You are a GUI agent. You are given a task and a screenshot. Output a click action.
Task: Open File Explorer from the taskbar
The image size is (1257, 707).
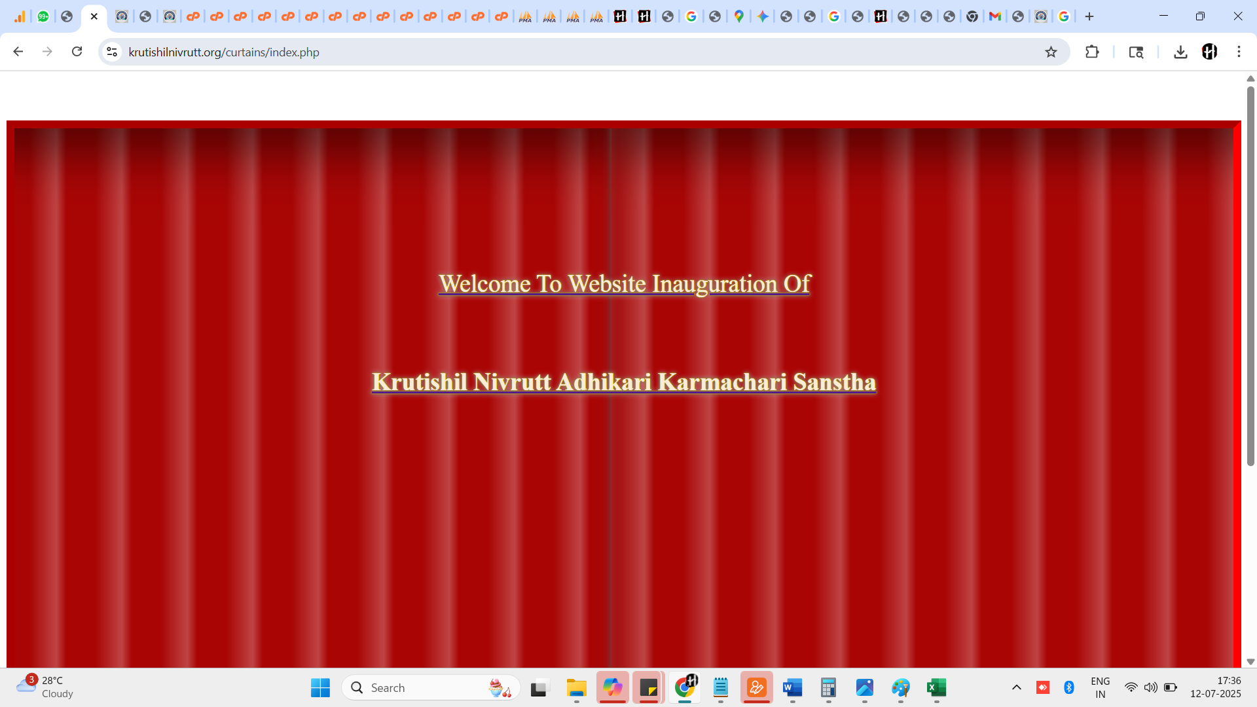coord(576,687)
